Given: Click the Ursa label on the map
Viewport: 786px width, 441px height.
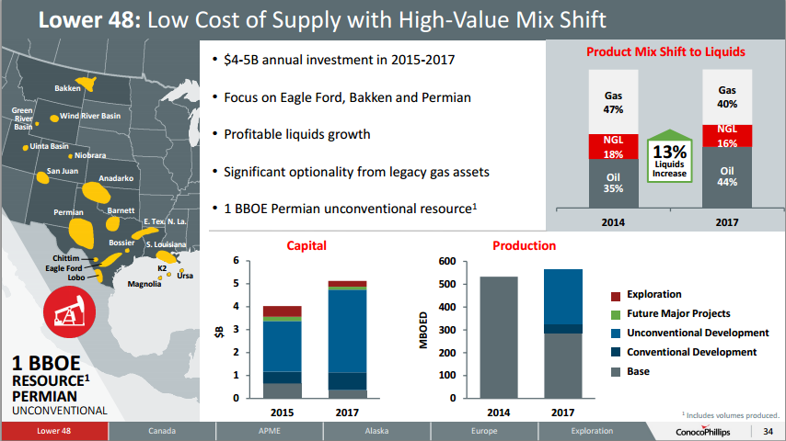Looking at the screenshot, I should [185, 276].
